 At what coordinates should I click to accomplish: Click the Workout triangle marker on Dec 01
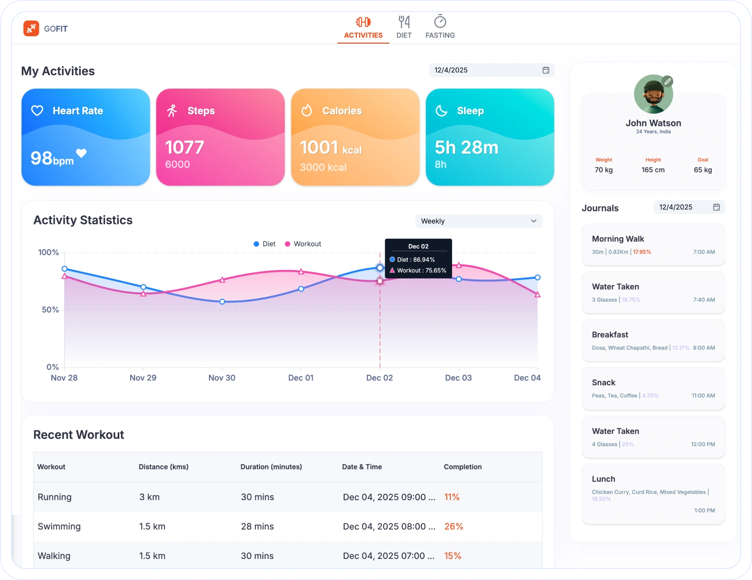(301, 272)
